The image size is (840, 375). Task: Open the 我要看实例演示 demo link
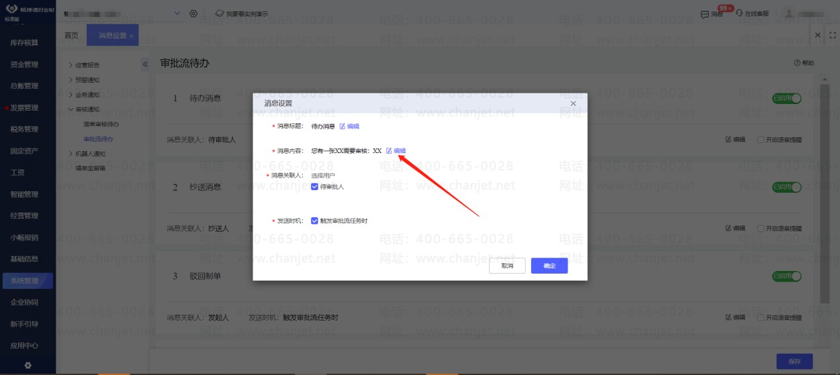tap(242, 13)
